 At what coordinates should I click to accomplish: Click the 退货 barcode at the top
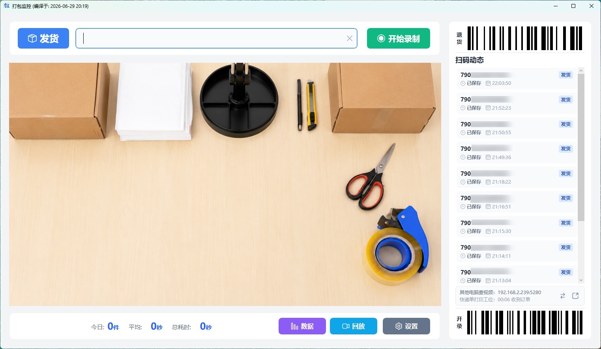coord(525,38)
